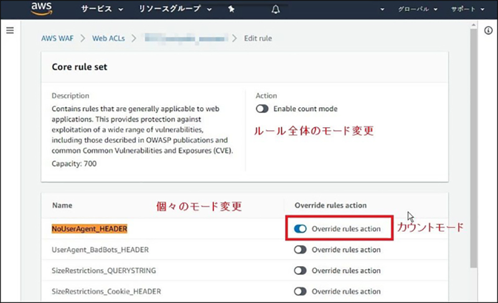Go to AWS WAF breadcrumb

click(x=57, y=39)
